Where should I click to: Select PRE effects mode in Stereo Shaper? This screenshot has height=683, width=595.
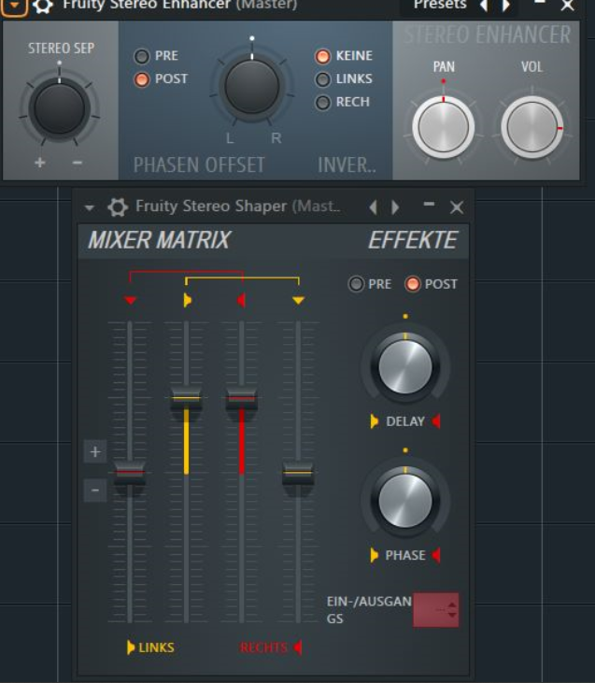pos(356,284)
